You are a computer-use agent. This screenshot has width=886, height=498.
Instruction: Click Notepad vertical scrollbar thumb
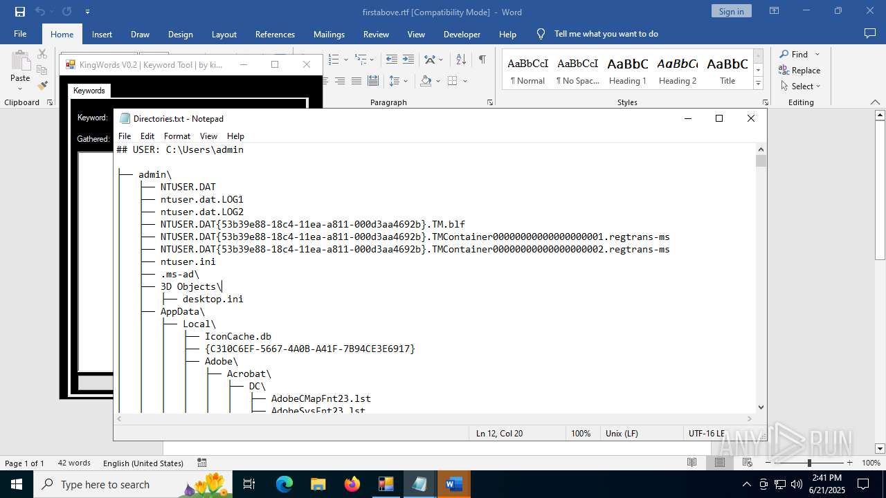click(x=761, y=161)
